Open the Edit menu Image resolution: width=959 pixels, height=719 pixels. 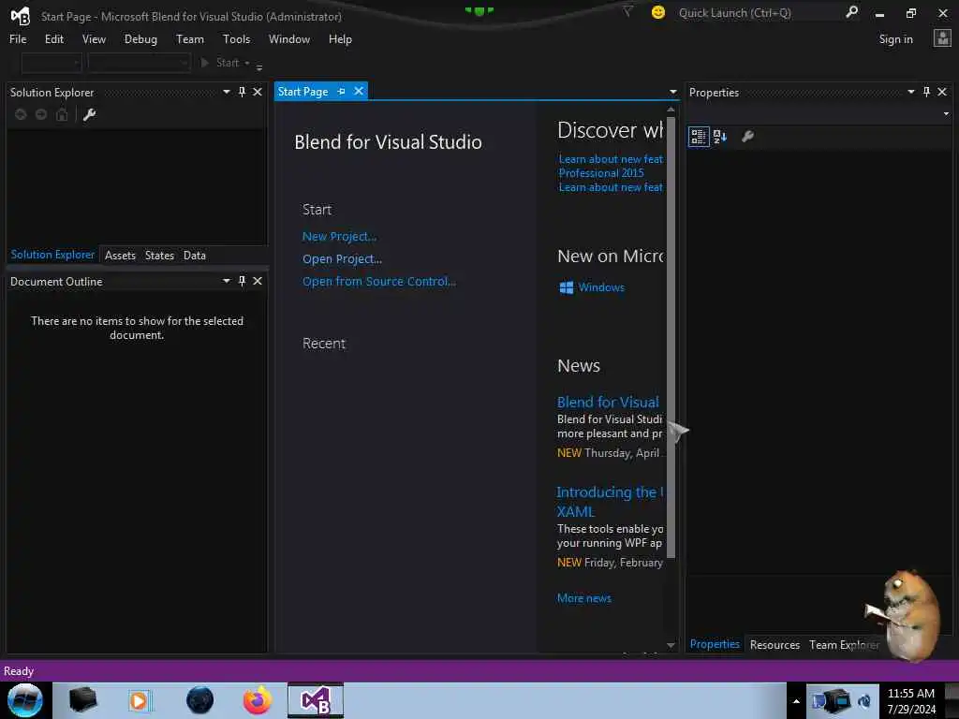53,39
